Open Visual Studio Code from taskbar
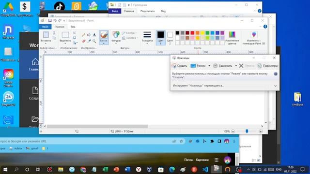 tap(205, 169)
